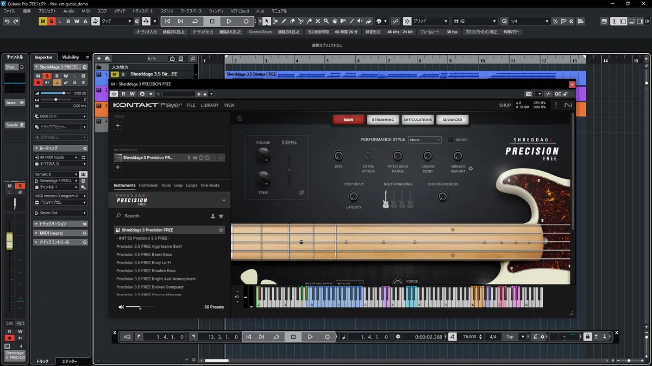Click the camera snapshot icon in plugin header
The height and width of the screenshot is (366, 652).
click(x=528, y=94)
